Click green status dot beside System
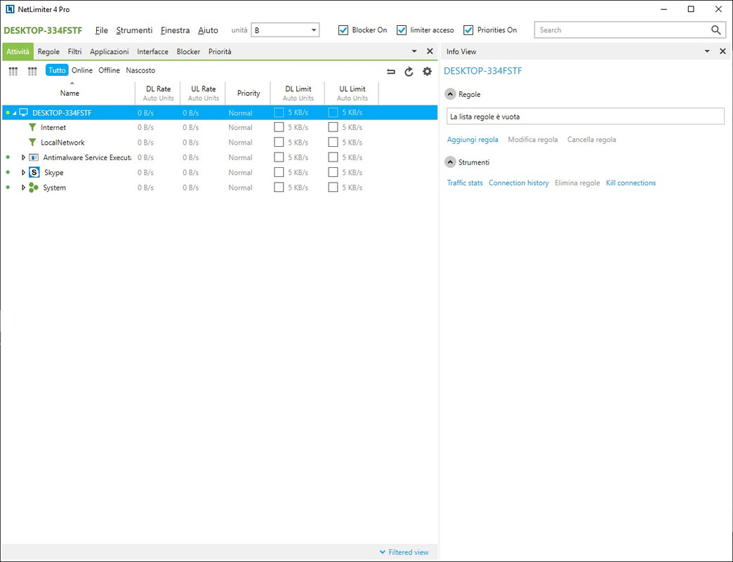Screen dimensions: 733x562 pyautogui.click(x=8, y=187)
